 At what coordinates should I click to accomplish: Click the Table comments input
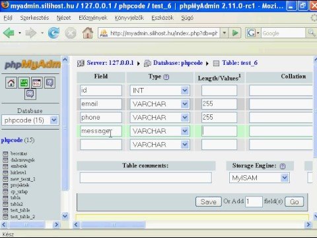(146, 178)
